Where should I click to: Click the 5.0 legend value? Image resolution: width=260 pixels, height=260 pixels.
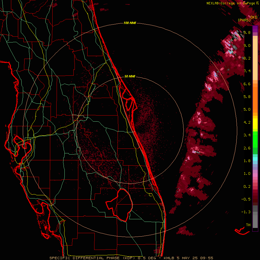pos(247,109)
